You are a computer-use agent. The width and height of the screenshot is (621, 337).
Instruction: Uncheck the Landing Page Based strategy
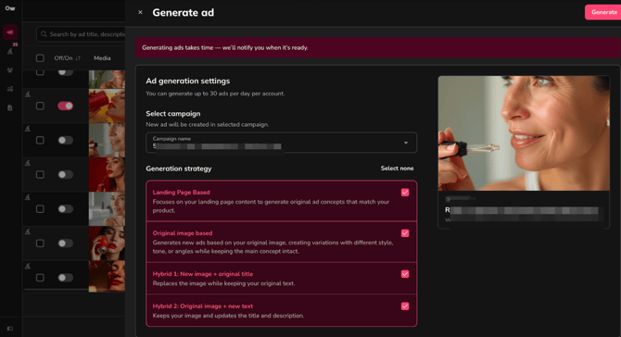(x=405, y=193)
